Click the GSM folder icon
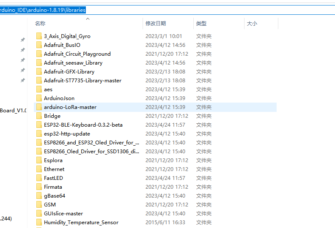 pos(39,204)
